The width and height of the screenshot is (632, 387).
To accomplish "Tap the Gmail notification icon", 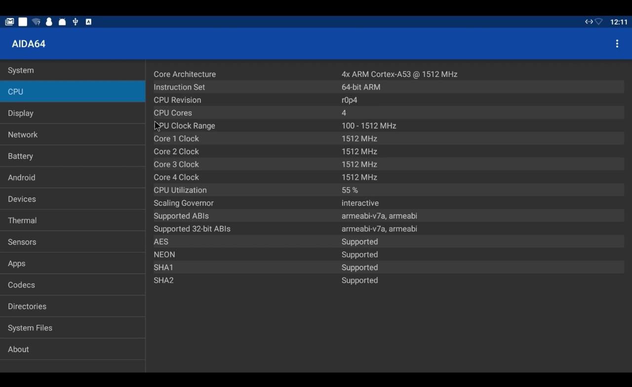I will point(9,22).
